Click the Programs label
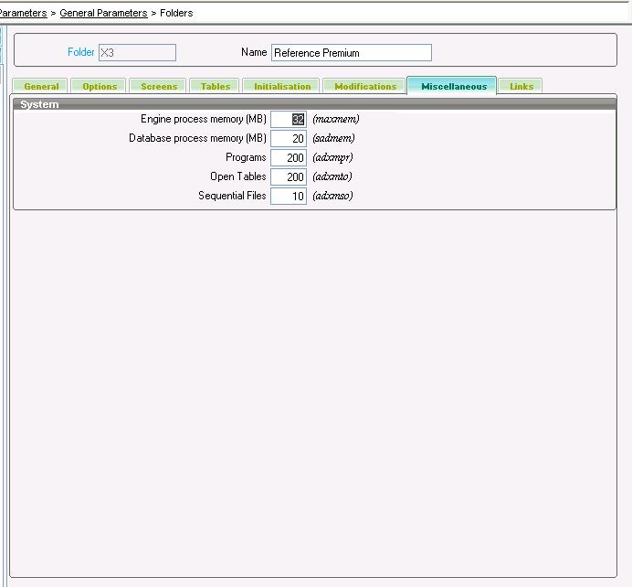Screen dimensions: 632x587 pyautogui.click(x=246, y=157)
